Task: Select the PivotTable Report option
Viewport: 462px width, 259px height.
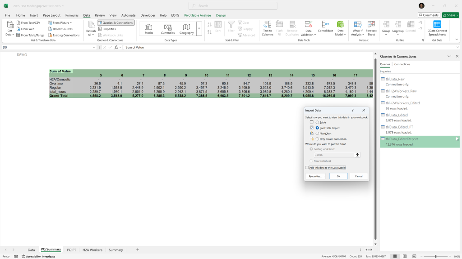Action: click(317, 128)
